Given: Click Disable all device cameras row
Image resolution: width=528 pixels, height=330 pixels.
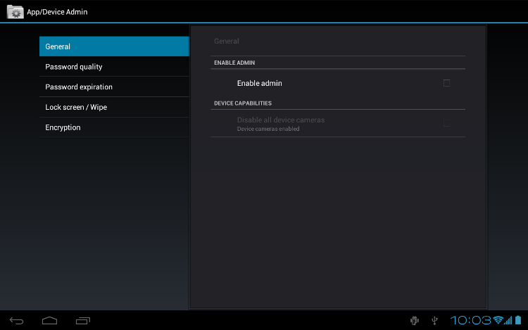Looking at the screenshot, I should [x=338, y=123].
